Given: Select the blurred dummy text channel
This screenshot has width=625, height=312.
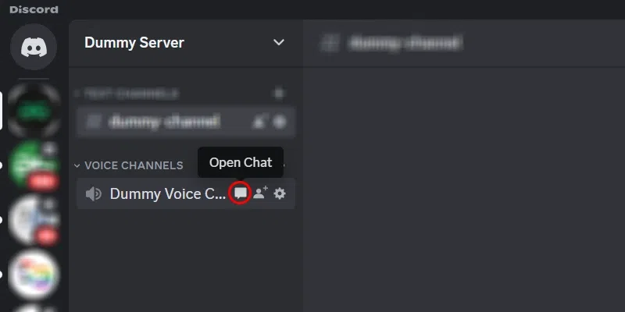Looking at the screenshot, I should 186,122.
